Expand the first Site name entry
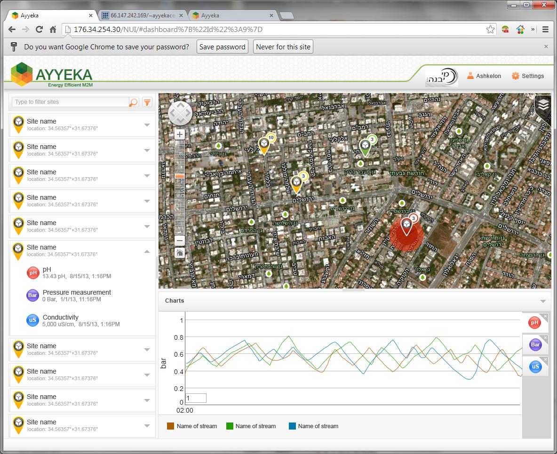557x454 pixels. tap(147, 125)
